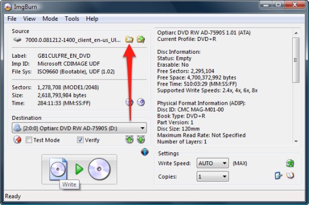Click the line Number of Layers: 1
Screen dimensions: 309x205
182,142
